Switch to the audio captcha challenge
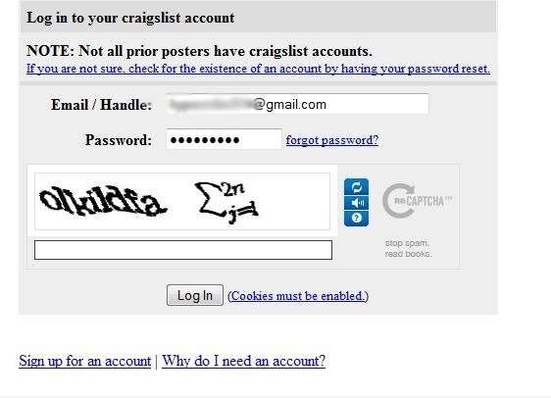The width and height of the screenshot is (551, 398). 356,203
